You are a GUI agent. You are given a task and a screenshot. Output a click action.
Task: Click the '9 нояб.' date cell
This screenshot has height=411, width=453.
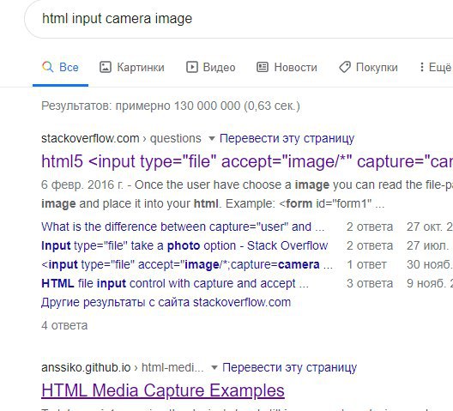pyautogui.click(x=430, y=283)
